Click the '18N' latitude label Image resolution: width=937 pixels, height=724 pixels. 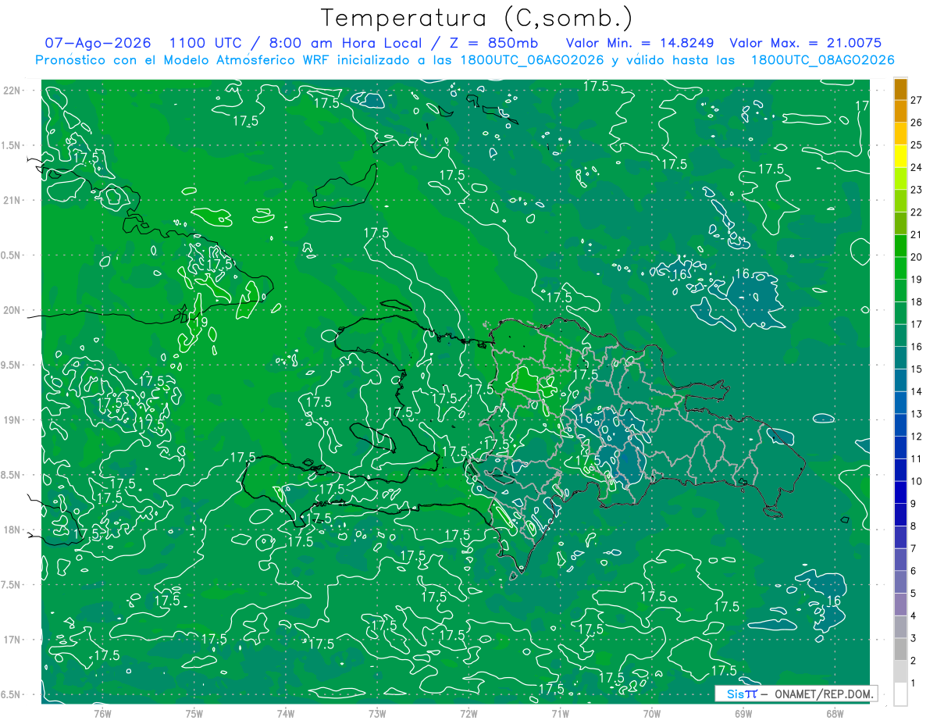point(12,530)
